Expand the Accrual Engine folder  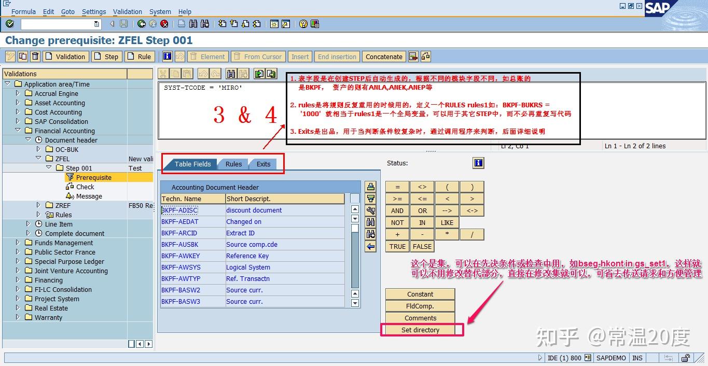tap(17, 93)
